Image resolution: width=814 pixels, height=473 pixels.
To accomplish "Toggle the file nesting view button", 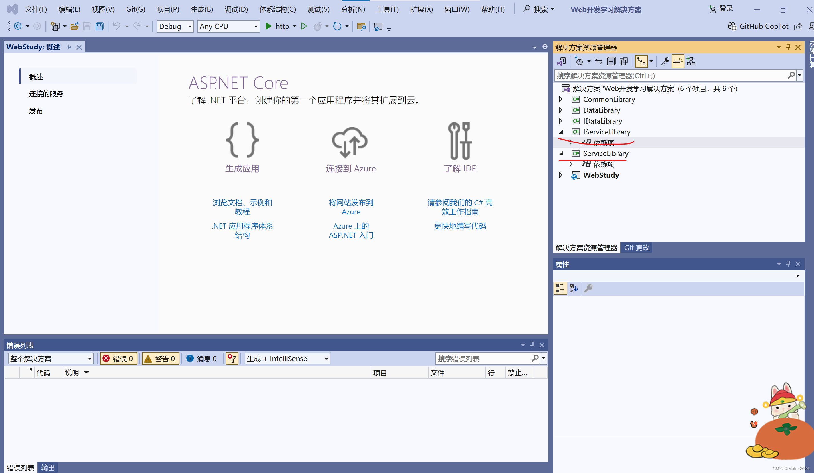I will (x=641, y=61).
